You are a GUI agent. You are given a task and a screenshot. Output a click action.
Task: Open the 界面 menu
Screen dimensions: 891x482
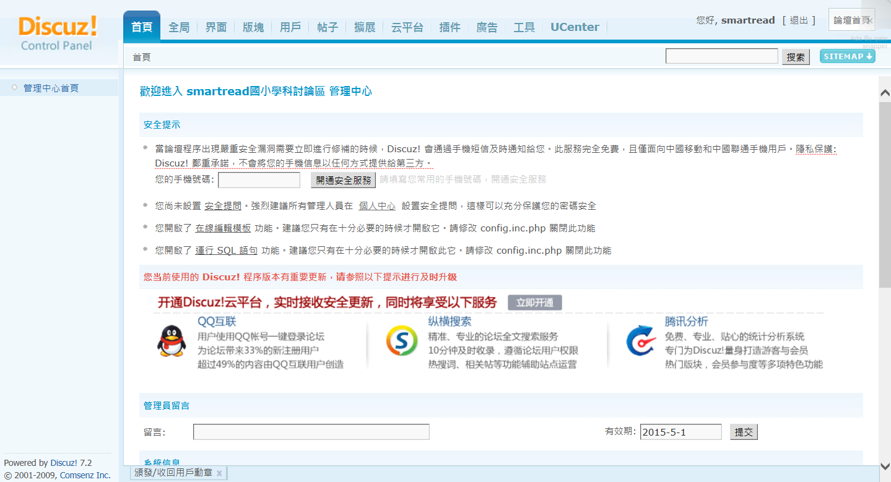point(216,27)
